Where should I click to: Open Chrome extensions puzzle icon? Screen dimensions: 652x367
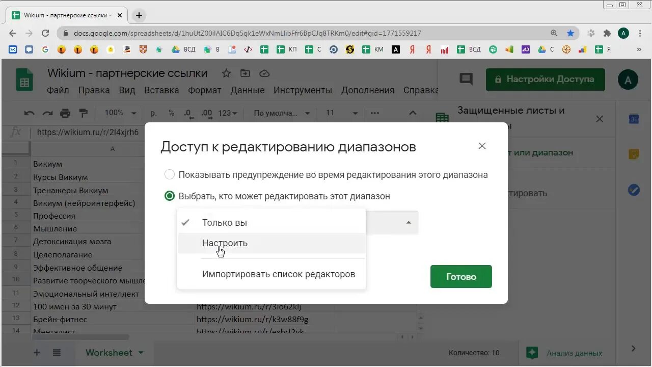tap(607, 33)
